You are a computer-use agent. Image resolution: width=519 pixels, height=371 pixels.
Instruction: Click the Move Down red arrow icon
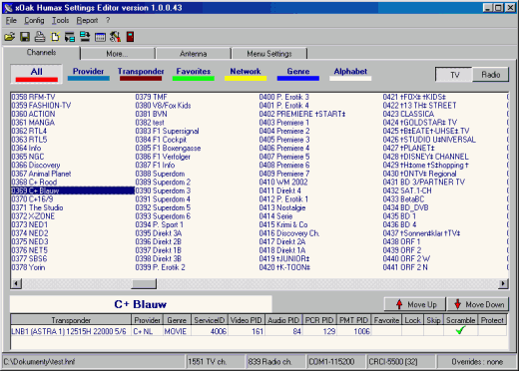(458, 304)
